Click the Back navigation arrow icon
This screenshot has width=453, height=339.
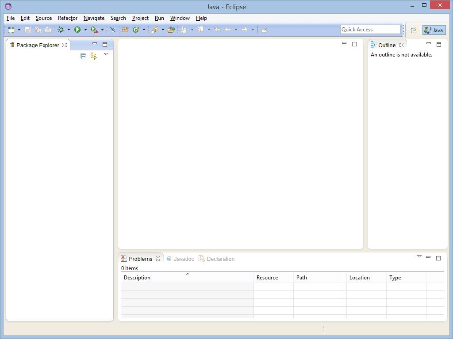(x=228, y=30)
